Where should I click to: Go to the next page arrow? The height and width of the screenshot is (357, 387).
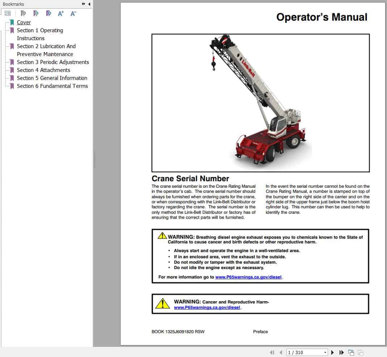click(332, 352)
